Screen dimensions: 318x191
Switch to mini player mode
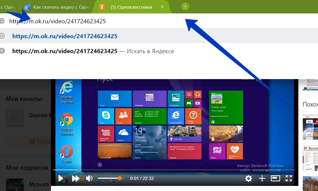tap(275, 178)
